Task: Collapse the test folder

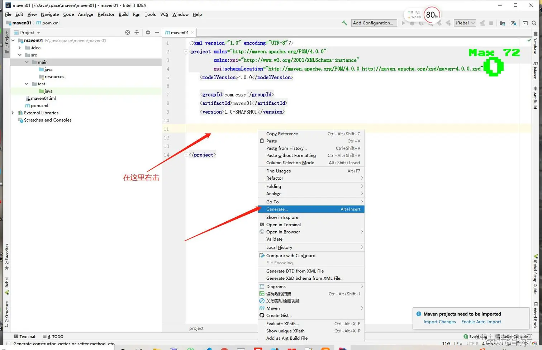Action: [x=27, y=84]
